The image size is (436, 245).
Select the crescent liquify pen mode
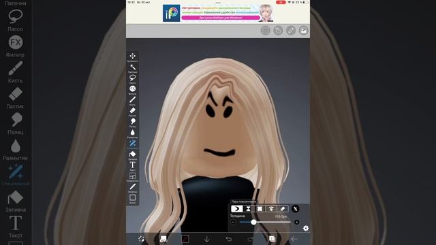tap(236, 209)
